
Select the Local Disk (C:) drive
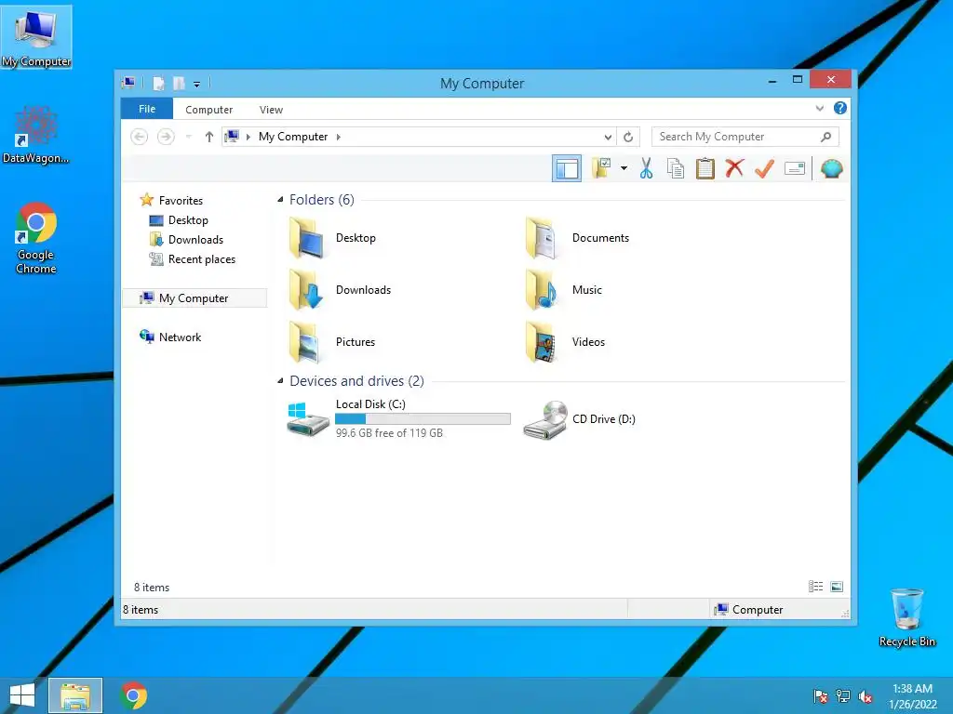click(x=398, y=419)
